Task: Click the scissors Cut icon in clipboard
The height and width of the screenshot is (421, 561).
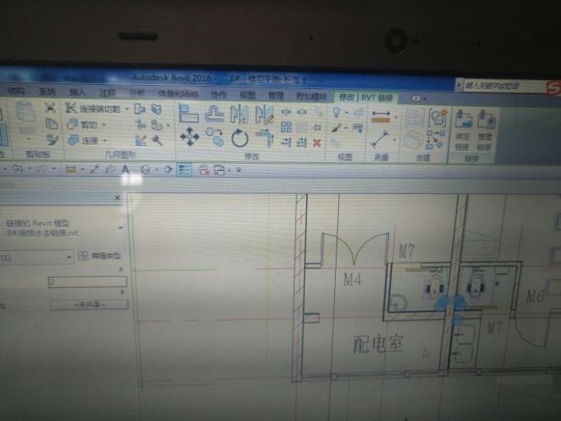Action: [50, 107]
